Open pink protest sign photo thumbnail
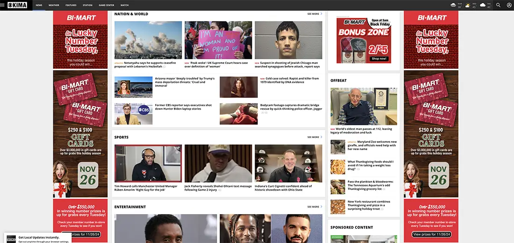This screenshot has height=243, width=514. [218, 40]
